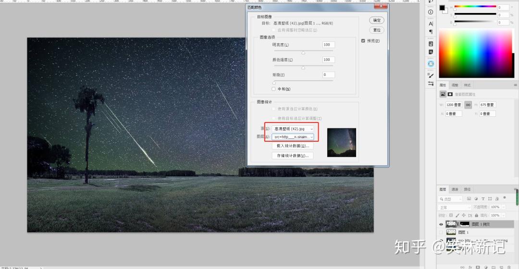Filter layers by type layers (T icon)
The width and height of the screenshot is (519, 269).
pos(483,199)
